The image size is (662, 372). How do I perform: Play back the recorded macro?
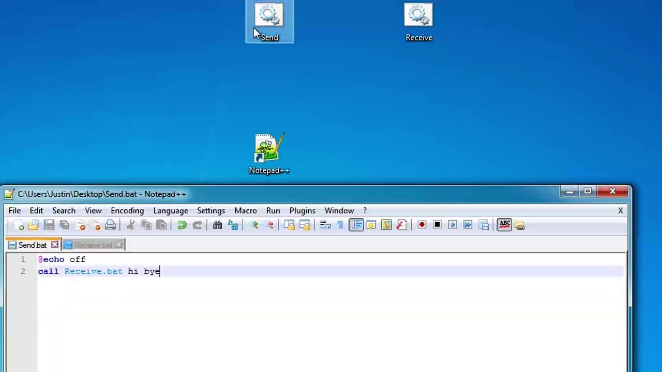(x=453, y=225)
